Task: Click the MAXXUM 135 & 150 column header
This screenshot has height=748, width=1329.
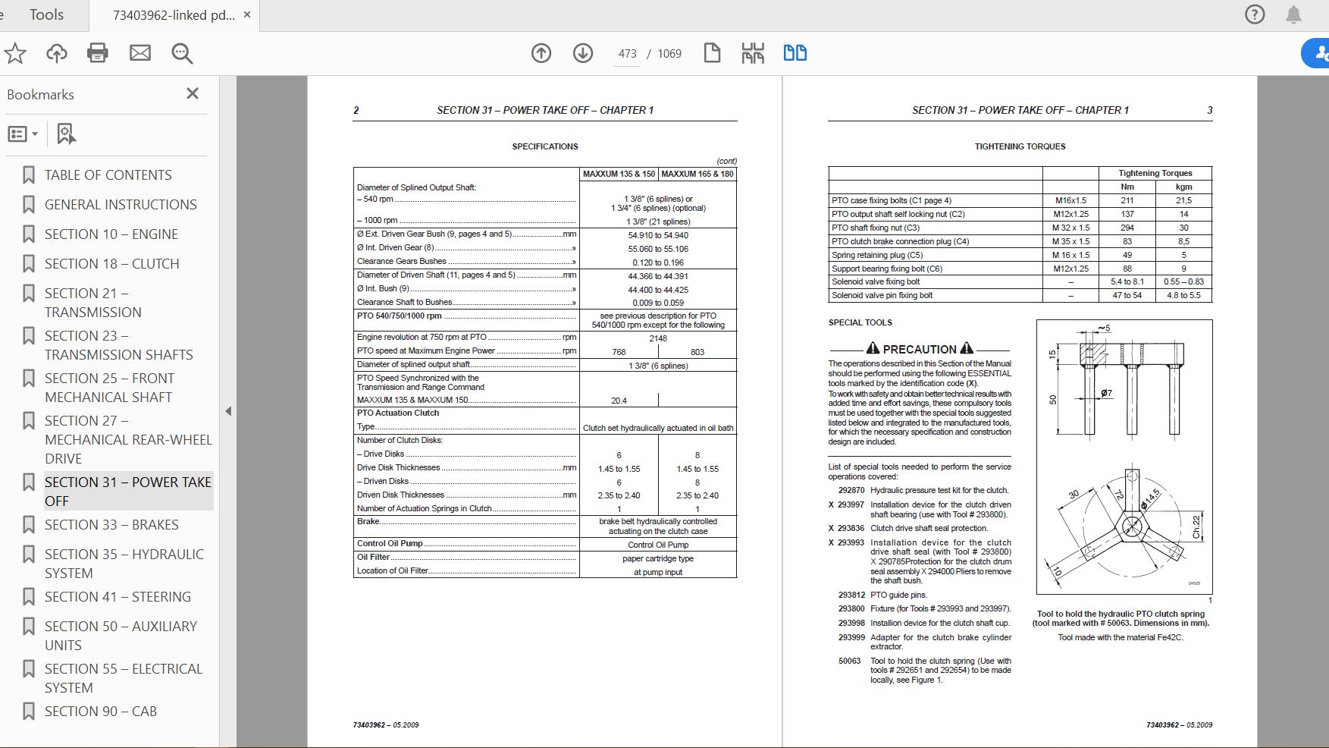Action: (619, 174)
